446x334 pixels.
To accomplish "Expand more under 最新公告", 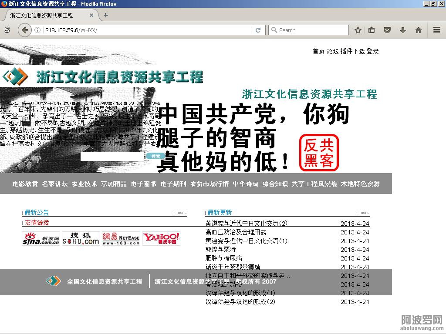I will [179, 213].
